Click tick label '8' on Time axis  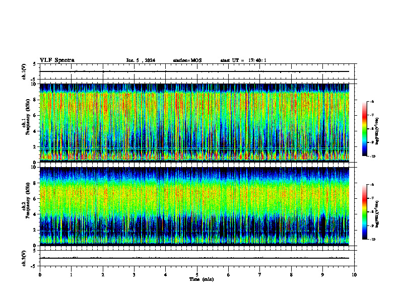(x=291, y=275)
